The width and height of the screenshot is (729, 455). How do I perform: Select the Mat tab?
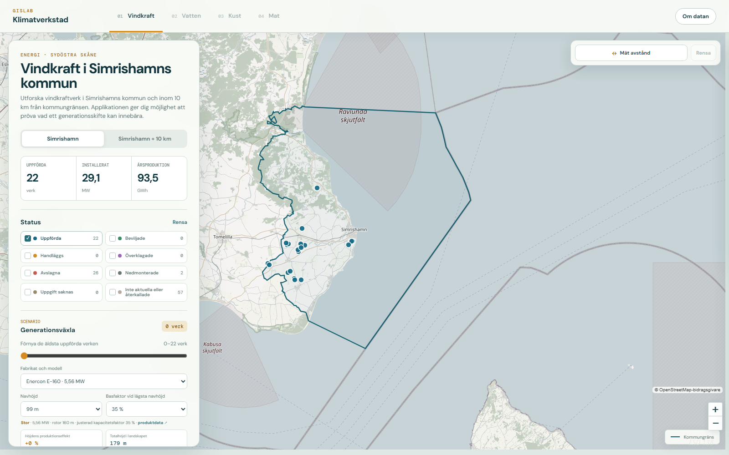point(269,16)
